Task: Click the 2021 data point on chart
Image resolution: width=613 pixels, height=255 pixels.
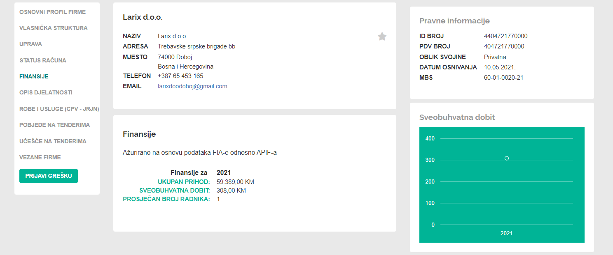Action: pos(507,158)
